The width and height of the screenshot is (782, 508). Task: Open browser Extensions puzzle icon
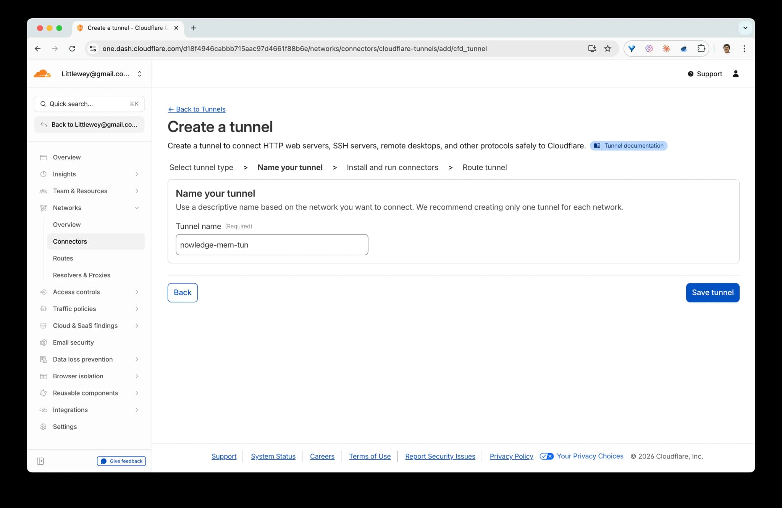701,48
